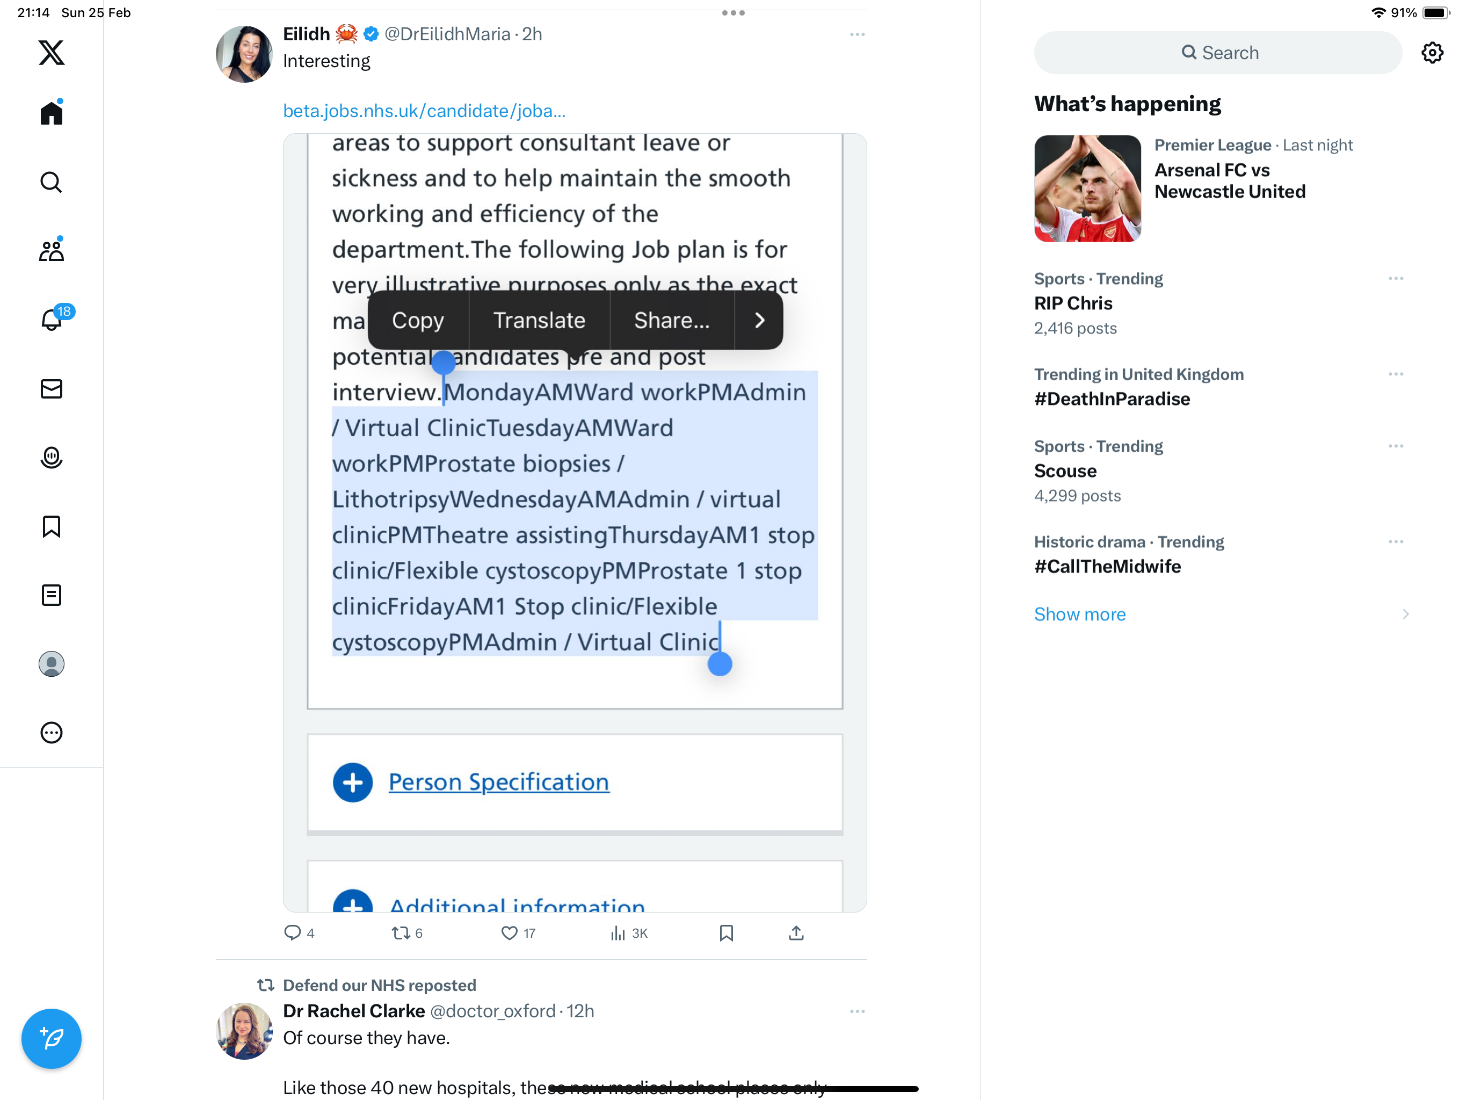Bookmark Eilidh's post
This screenshot has width=1467, height=1100.
pyautogui.click(x=726, y=933)
